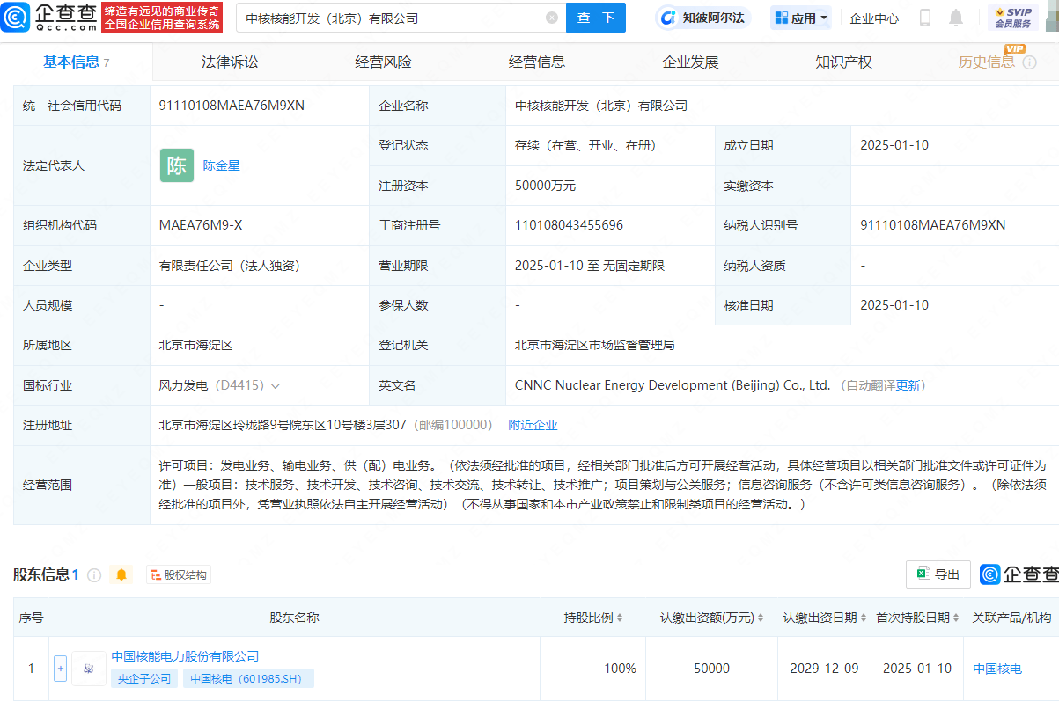
Task: Export shareholder data with 导出
Action: point(938,574)
